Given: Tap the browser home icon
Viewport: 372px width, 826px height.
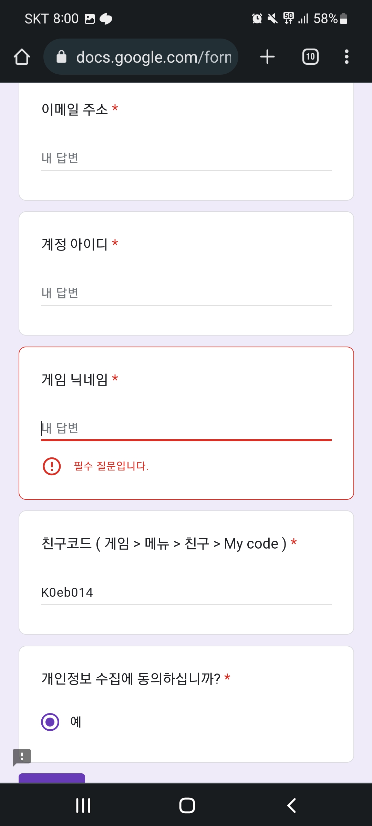Looking at the screenshot, I should point(22,57).
